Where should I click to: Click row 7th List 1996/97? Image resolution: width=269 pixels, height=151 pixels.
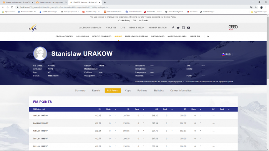point(133,139)
